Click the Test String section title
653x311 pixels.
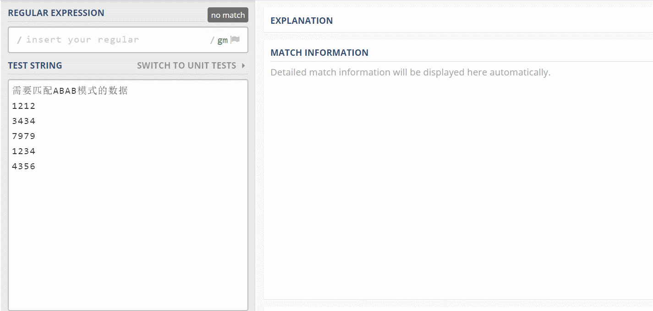pyautogui.click(x=35, y=65)
